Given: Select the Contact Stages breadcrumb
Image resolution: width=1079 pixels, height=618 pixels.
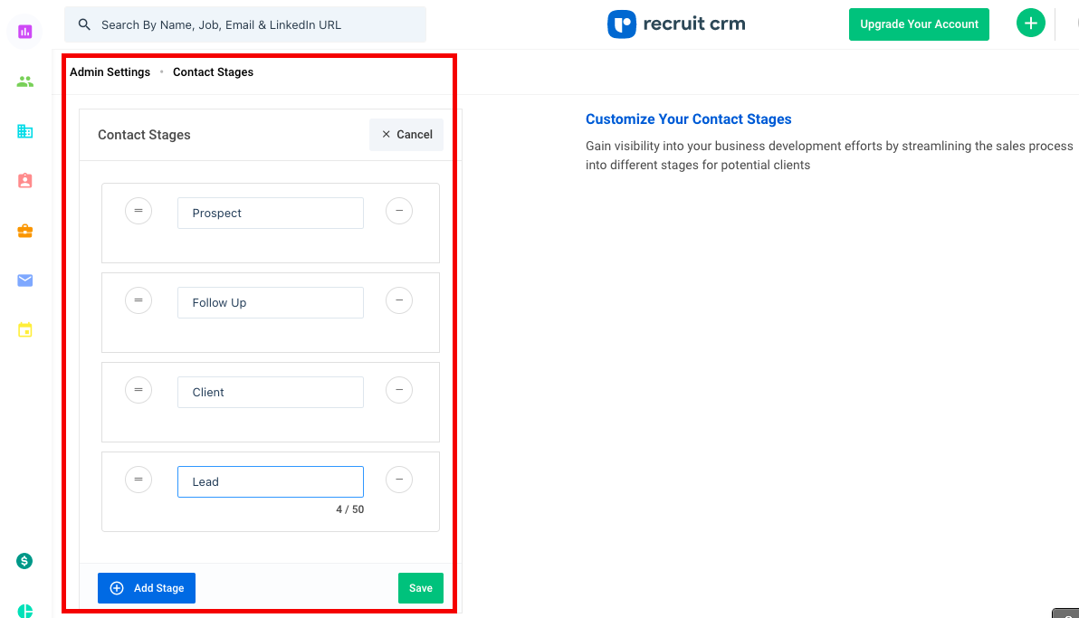Looking at the screenshot, I should click(213, 72).
